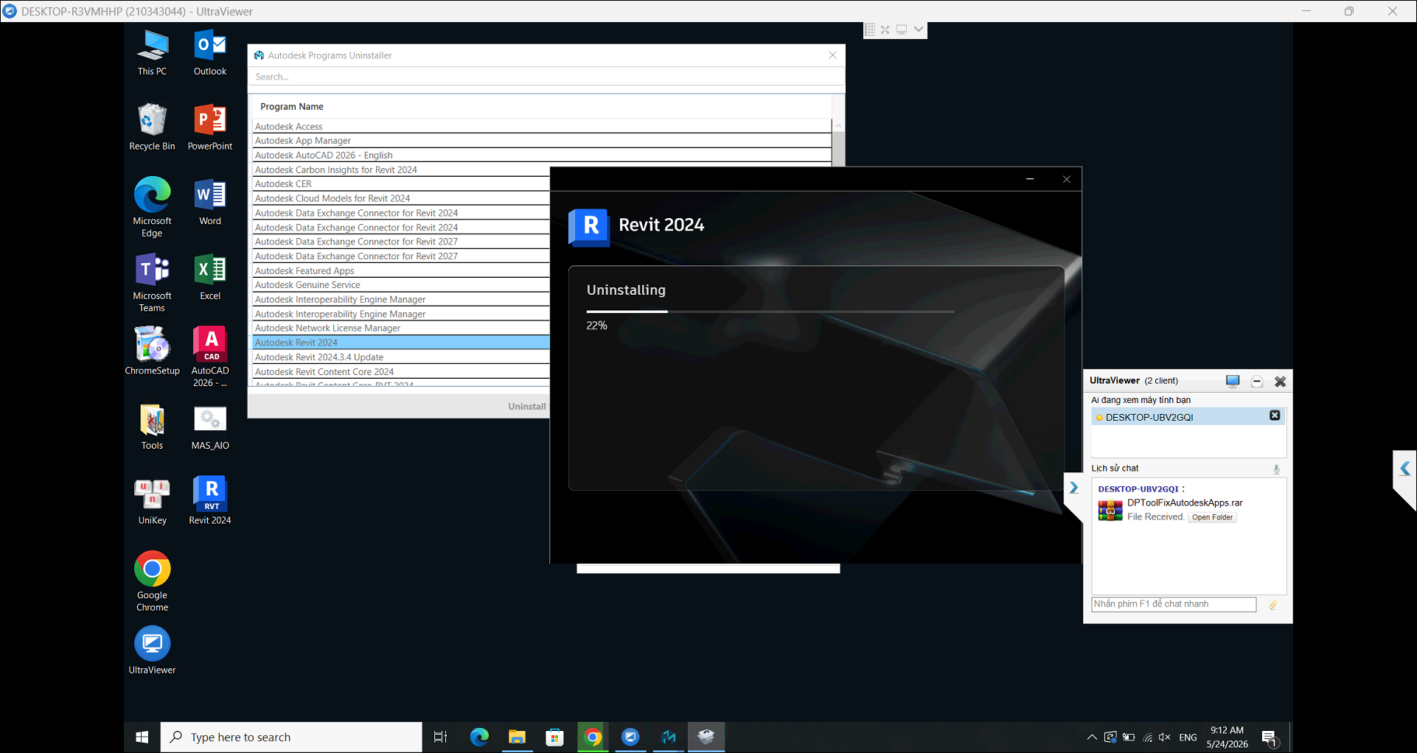This screenshot has width=1417, height=753.
Task: Open the This PC desktop icon
Action: click(152, 53)
